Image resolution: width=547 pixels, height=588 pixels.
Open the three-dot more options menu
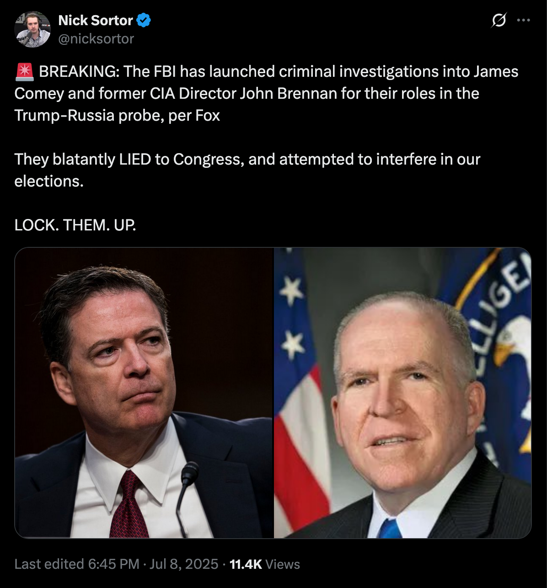pos(523,21)
